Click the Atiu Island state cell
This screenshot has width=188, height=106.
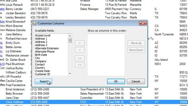pyautogui.click(x=161, y=60)
